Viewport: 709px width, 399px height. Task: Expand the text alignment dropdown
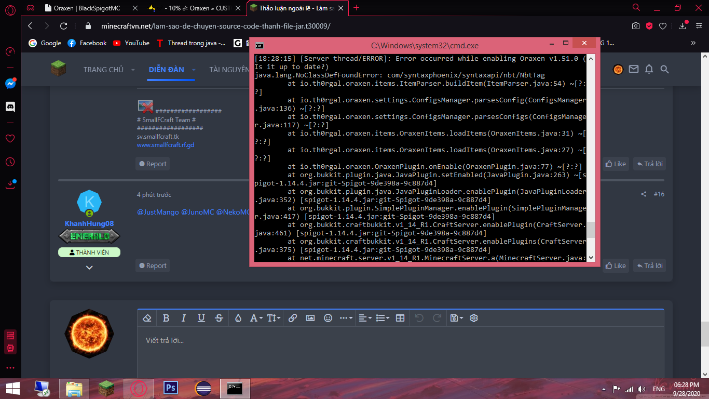click(365, 318)
